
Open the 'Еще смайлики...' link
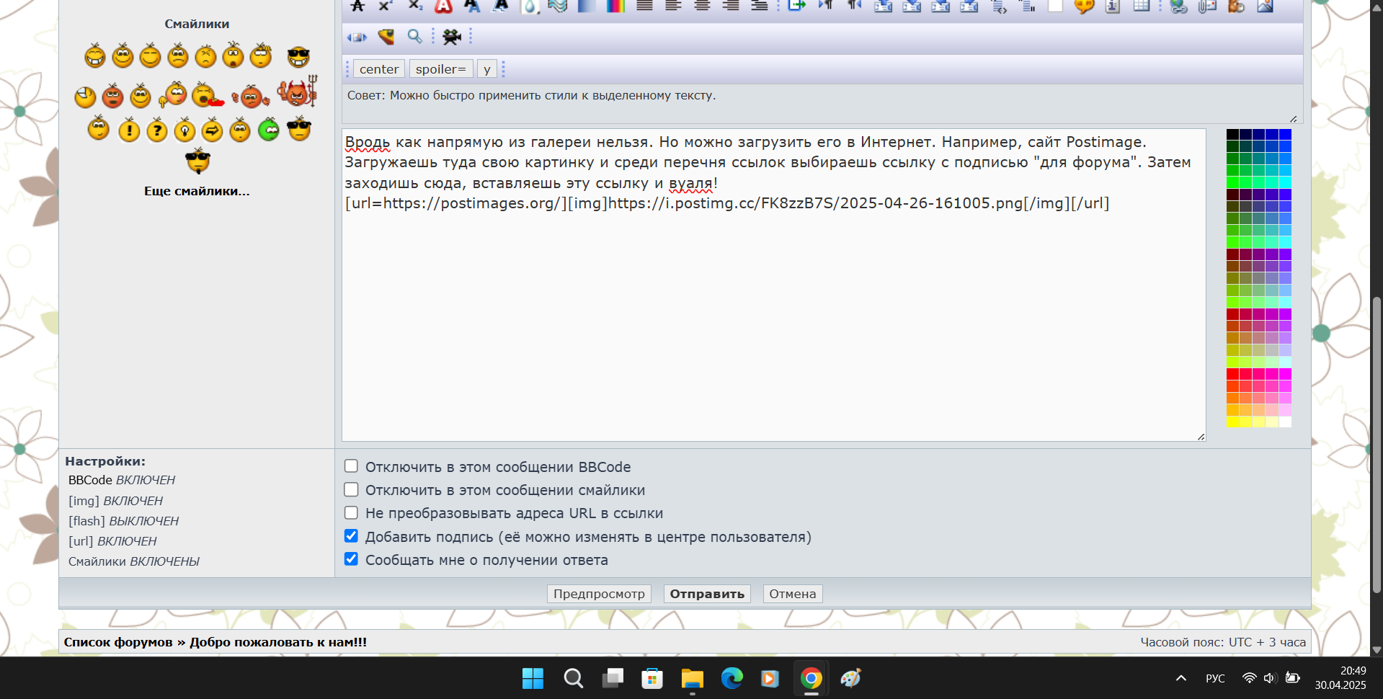197,191
